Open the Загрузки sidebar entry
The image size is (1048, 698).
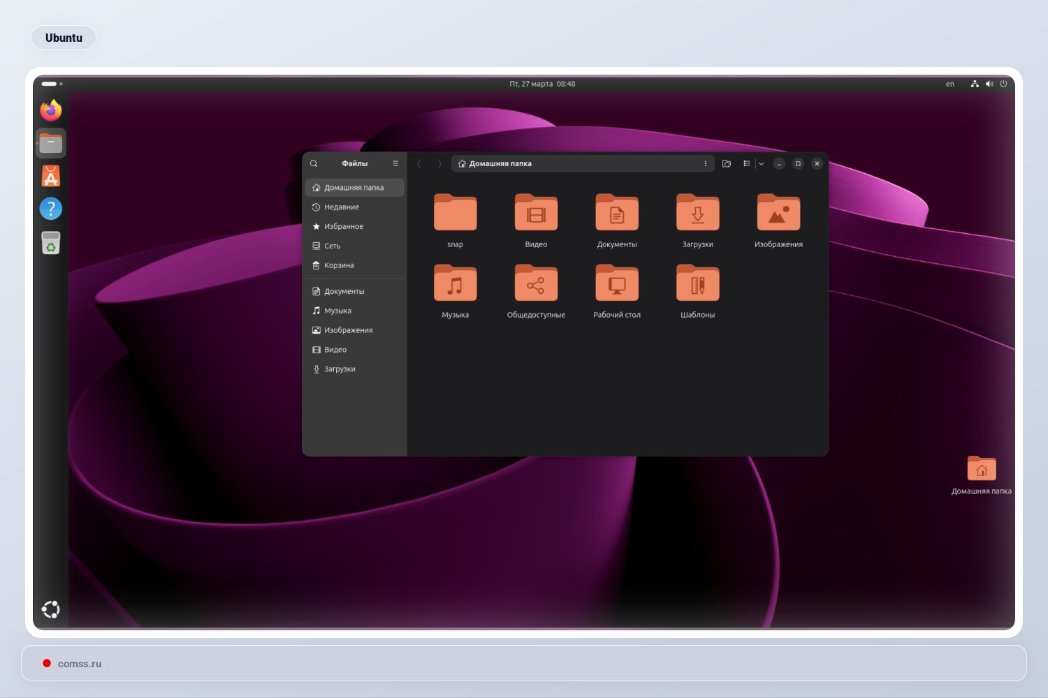pyautogui.click(x=340, y=369)
